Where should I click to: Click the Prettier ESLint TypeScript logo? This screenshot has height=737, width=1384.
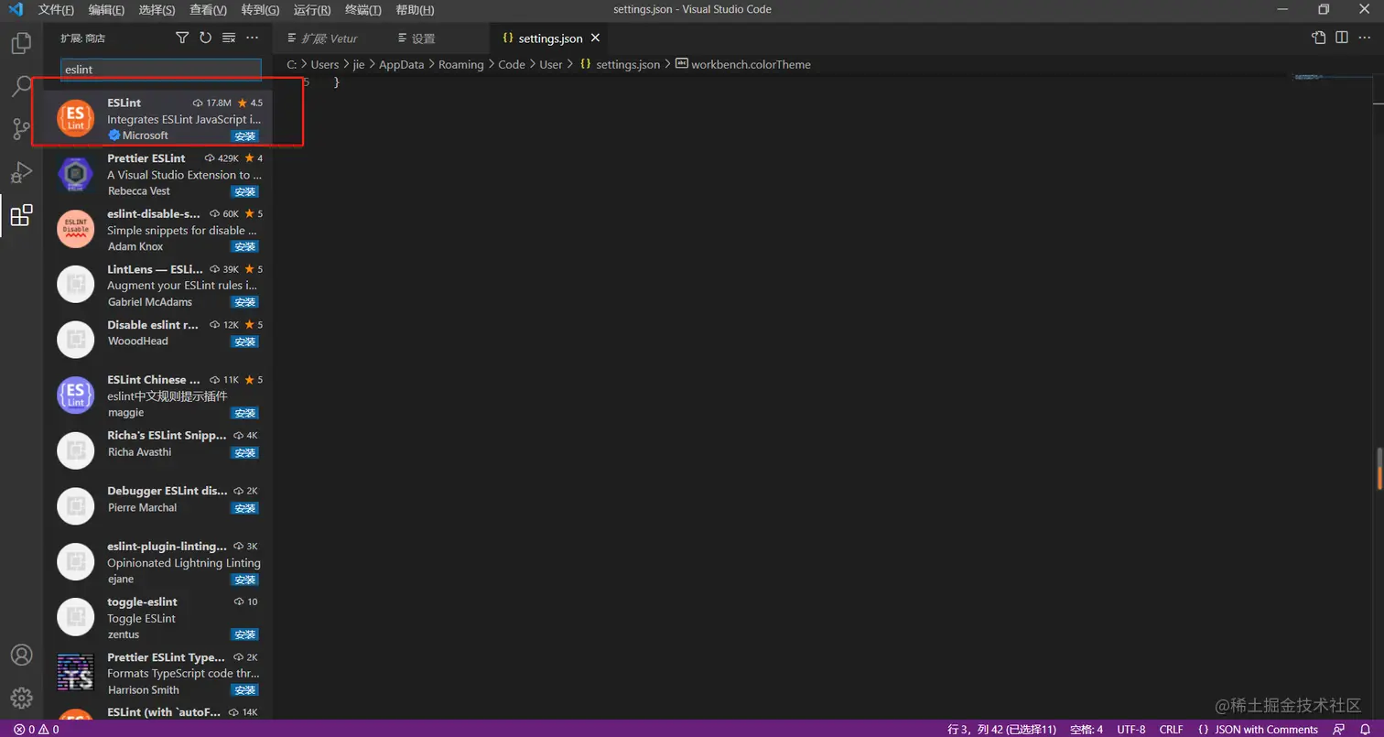(76, 673)
